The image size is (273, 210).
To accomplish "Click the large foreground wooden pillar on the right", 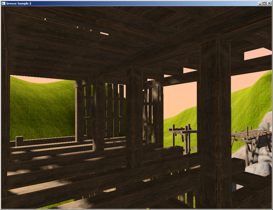I will pos(215,119).
